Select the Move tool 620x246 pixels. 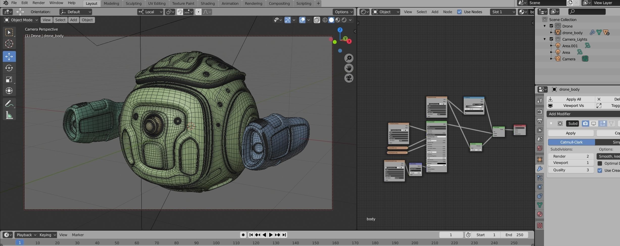(9, 56)
